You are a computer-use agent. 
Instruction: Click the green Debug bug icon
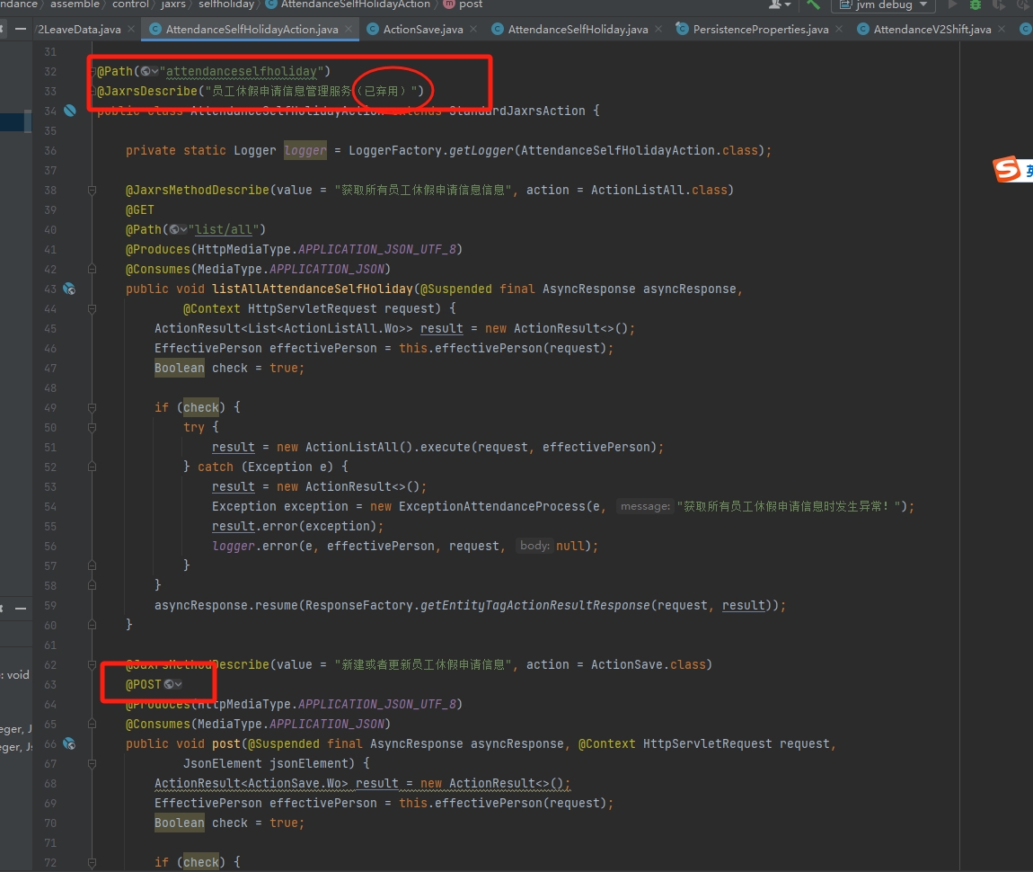tap(975, 4)
